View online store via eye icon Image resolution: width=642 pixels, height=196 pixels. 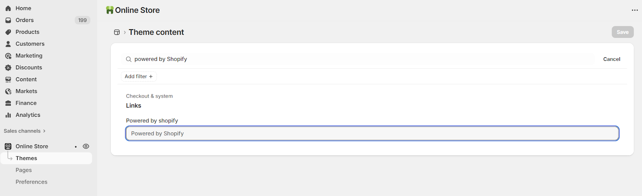pyautogui.click(x=86, y=146)
